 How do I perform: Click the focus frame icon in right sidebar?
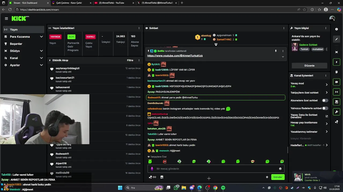point(337,52)
